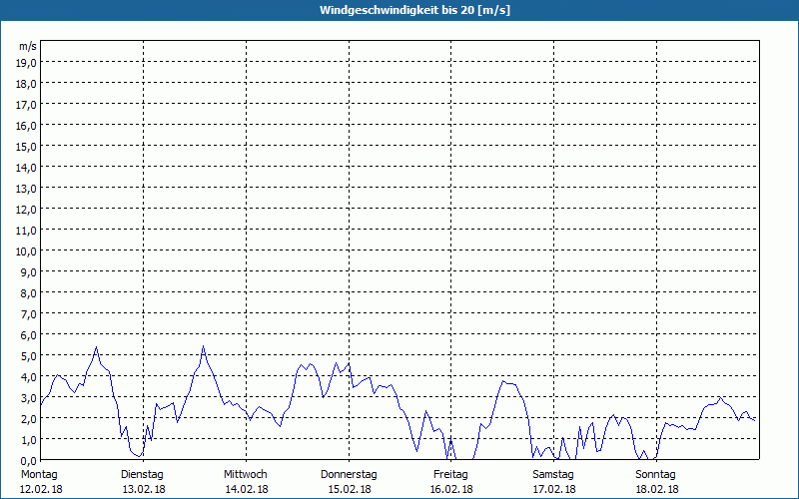
Task: Click the '6,0' axis label
Action: (x=29, y=335)
